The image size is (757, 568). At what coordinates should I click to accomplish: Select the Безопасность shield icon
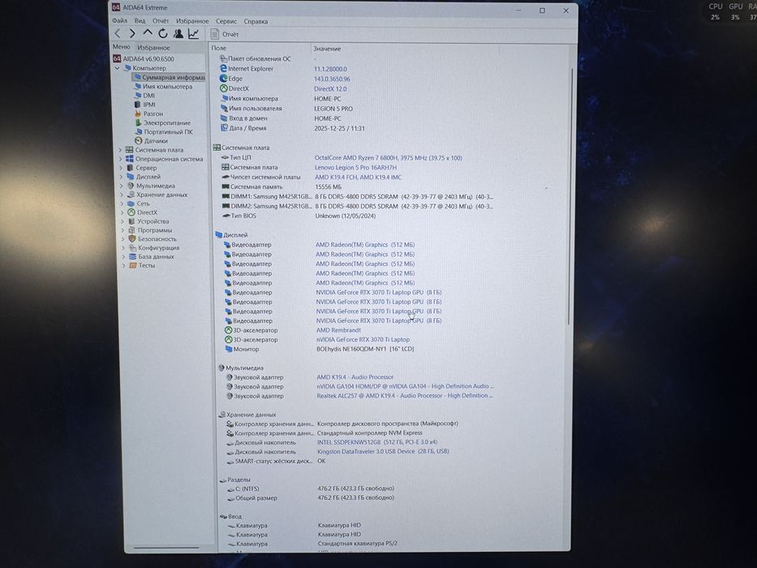[132, 239]
